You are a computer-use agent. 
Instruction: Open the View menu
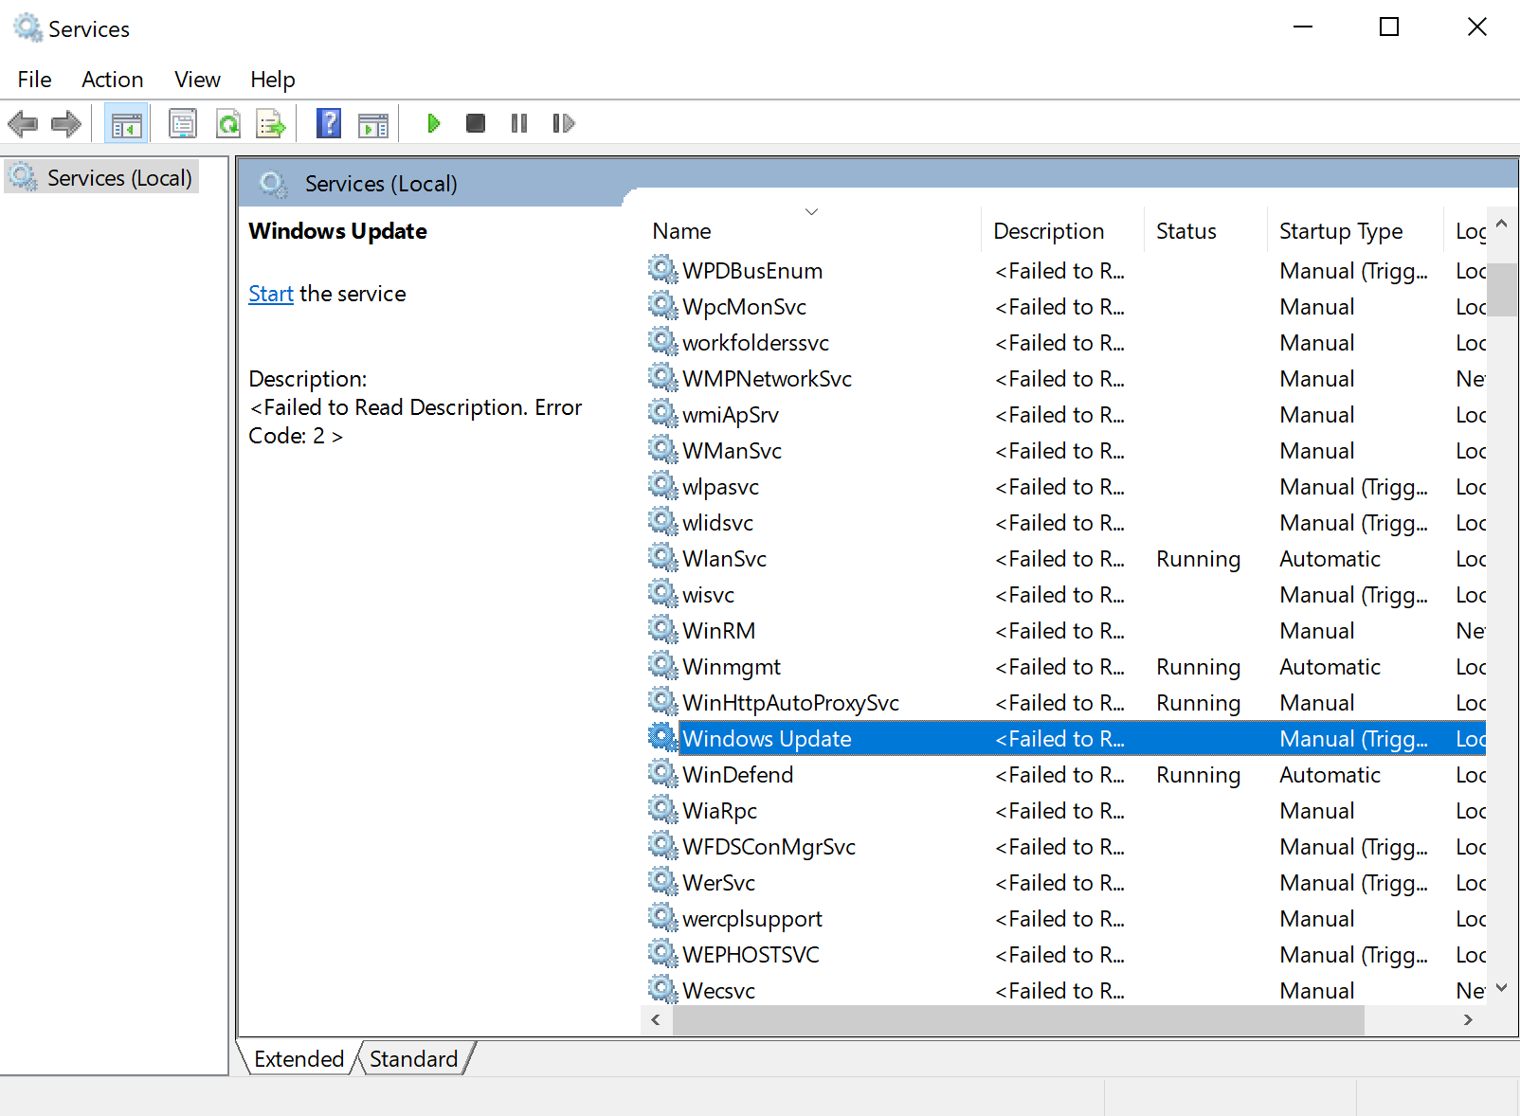tap(197, 80)
